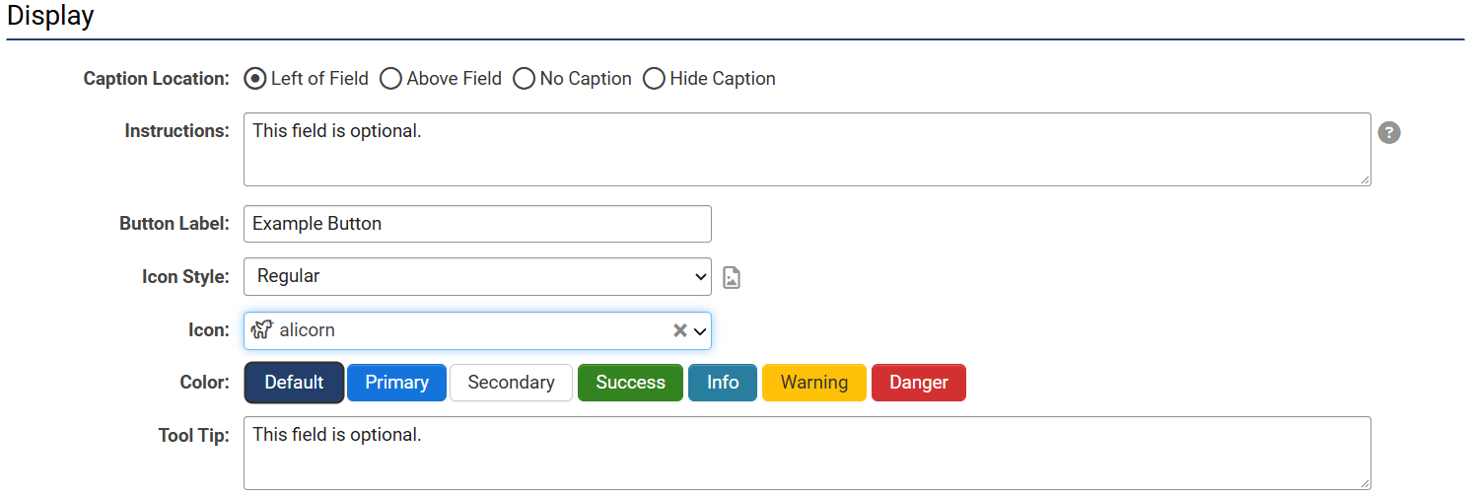Click inside the Tool Tip text area
This screenshot has height=498, width=1475.
point(807,453)
